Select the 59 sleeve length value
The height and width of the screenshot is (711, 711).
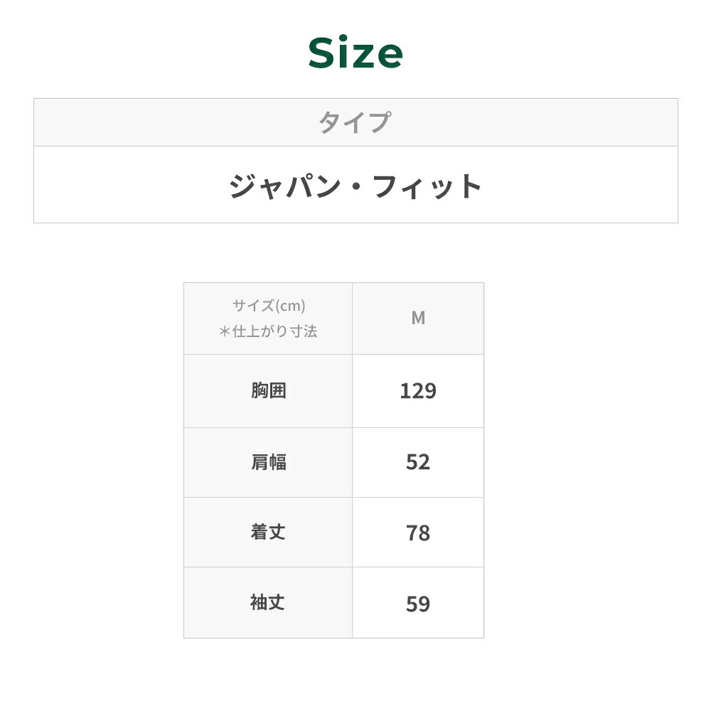(x=418, y=604)
